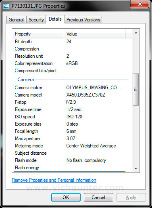This screenshot has height=208, width=152.
Task: Go to the Previous Versions tab
Action: 83,20
